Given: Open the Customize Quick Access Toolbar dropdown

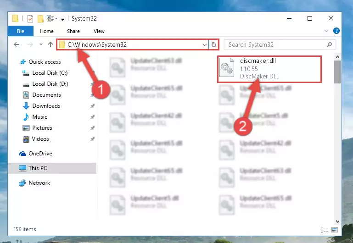Looking at the screenshot, I should (62, 19).
